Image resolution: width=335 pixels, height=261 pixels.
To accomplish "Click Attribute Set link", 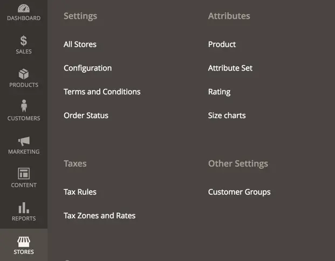I will (230, 68).
